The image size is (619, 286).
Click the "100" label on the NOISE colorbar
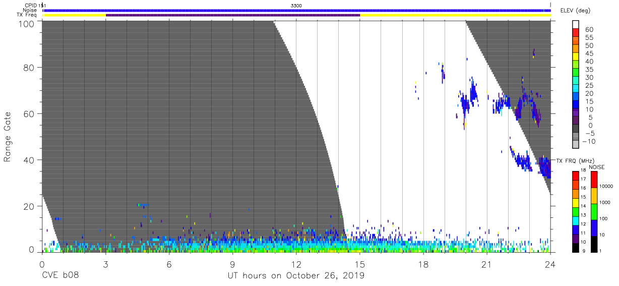(x=604, y=218)
